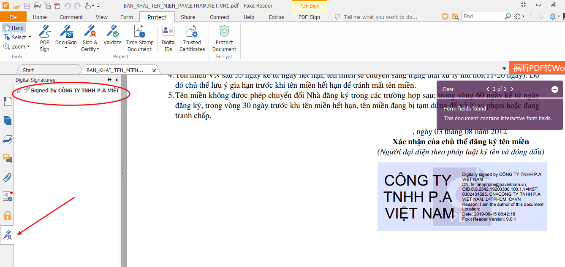Screen dimensions: 565x267
Task: Open the PDF Sign ribbon tab
Action: [309, 17]
